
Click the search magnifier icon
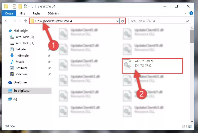[x=187, y=21]
